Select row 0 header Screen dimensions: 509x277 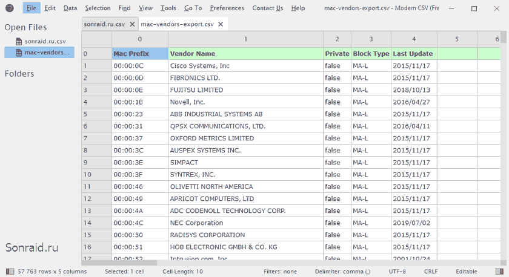tap(97, 54)
